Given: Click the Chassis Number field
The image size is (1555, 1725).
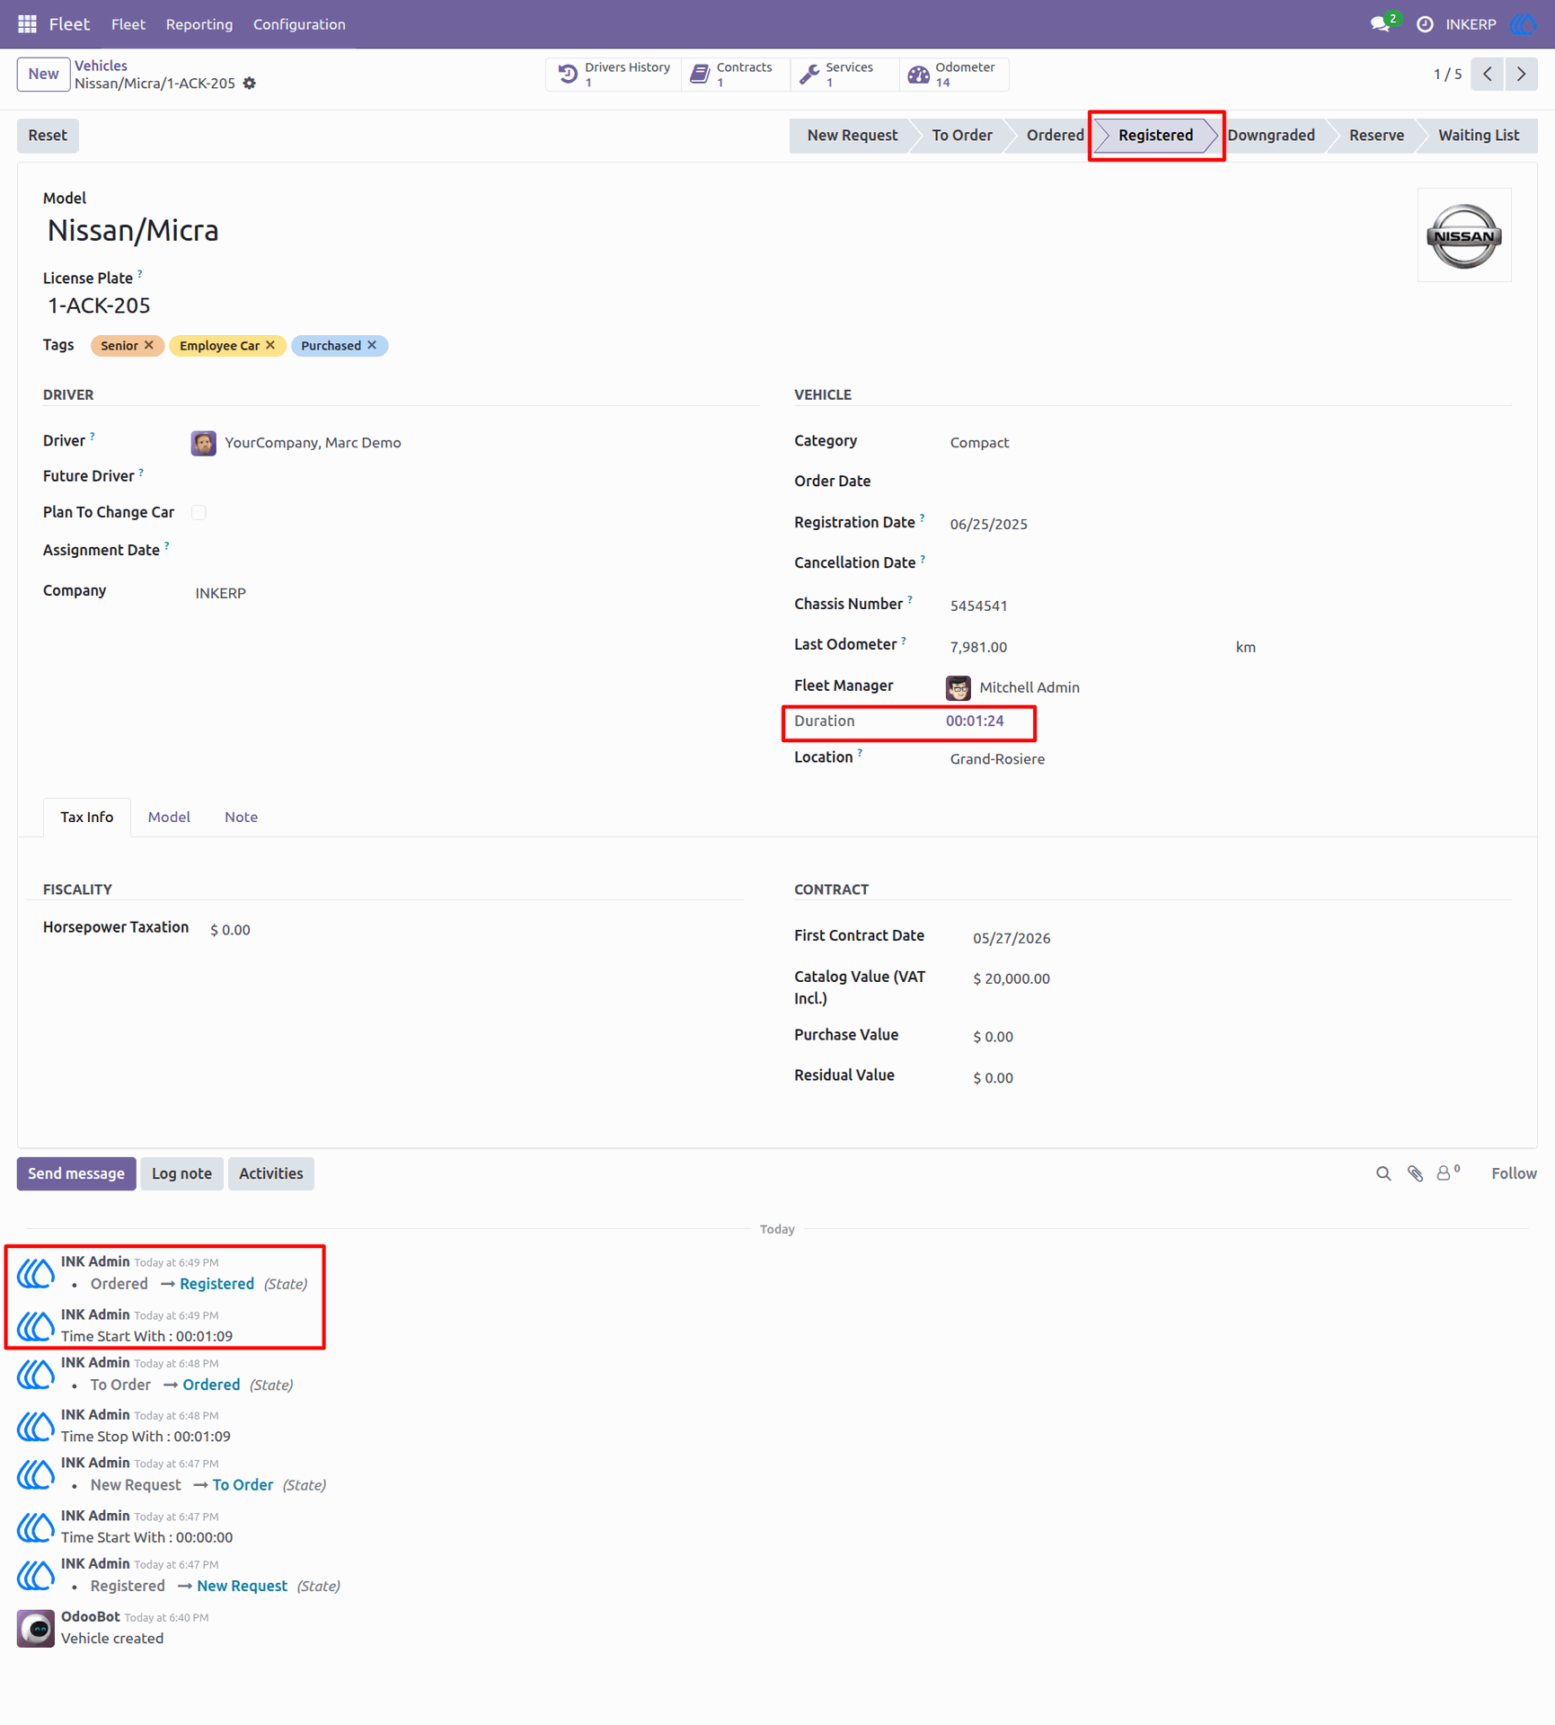Looking at the screenshot, I should click(1230, 606).
